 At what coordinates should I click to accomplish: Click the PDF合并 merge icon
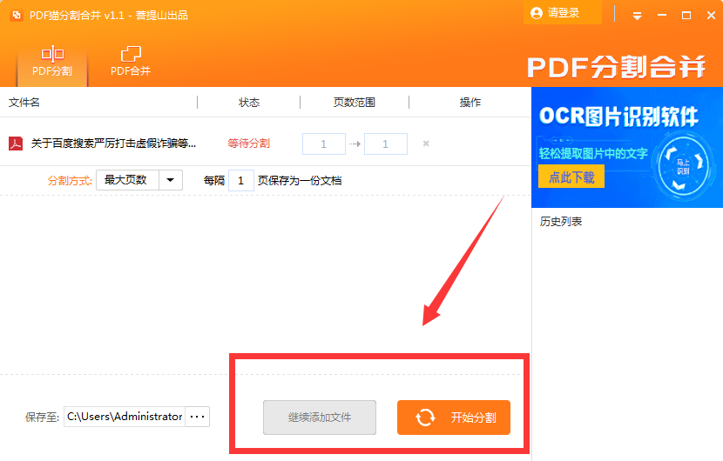point(131,54)
